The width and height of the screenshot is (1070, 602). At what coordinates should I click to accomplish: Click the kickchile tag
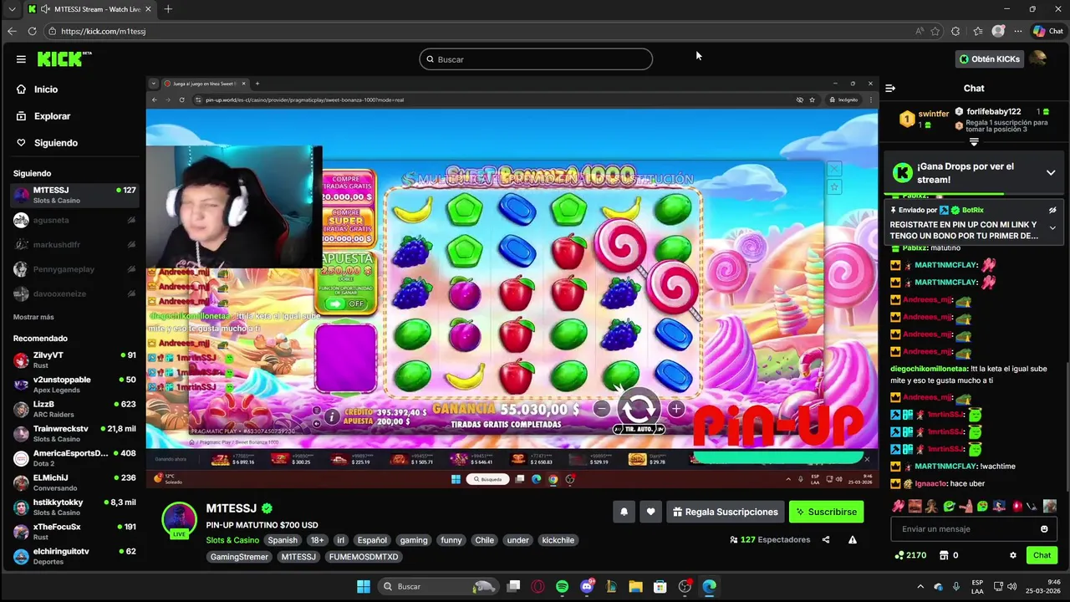[558, 540]
